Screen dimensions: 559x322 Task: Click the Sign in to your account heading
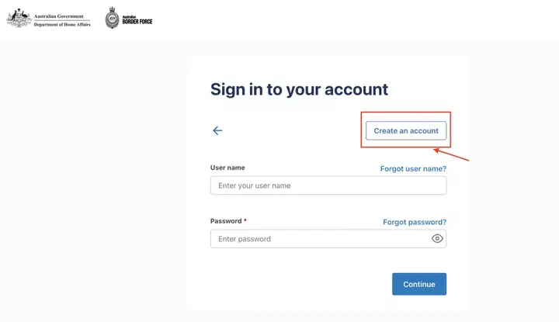[299, 89]
